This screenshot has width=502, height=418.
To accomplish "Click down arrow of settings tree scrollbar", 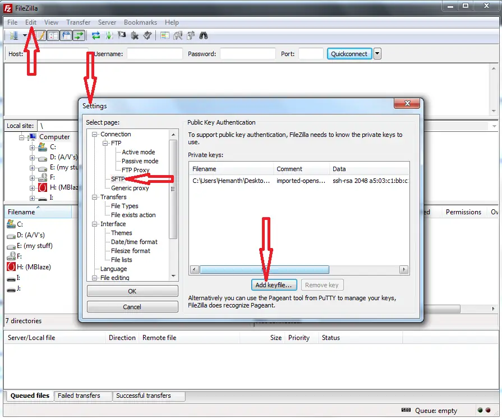I will click(x=173, y=276).
